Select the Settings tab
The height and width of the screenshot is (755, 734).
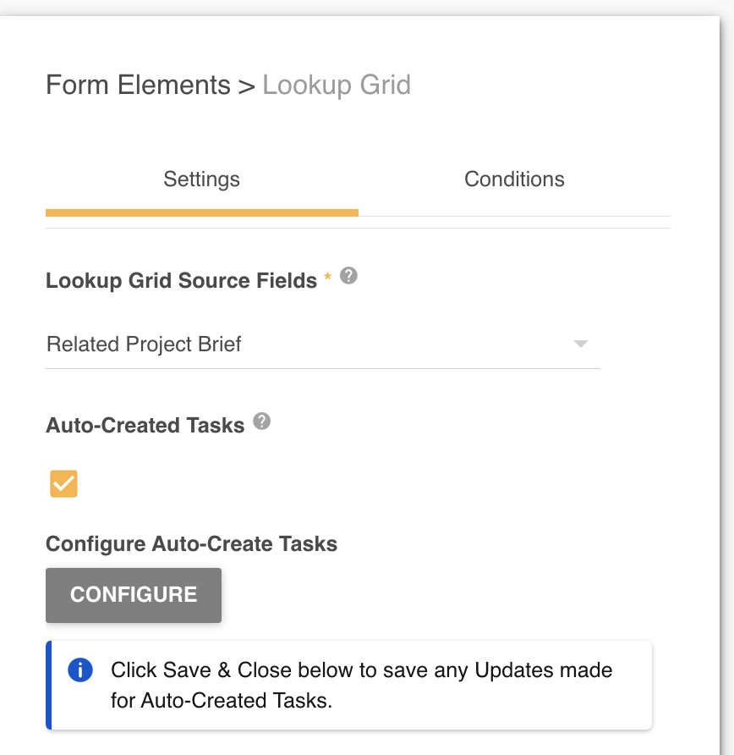(201, 179)
